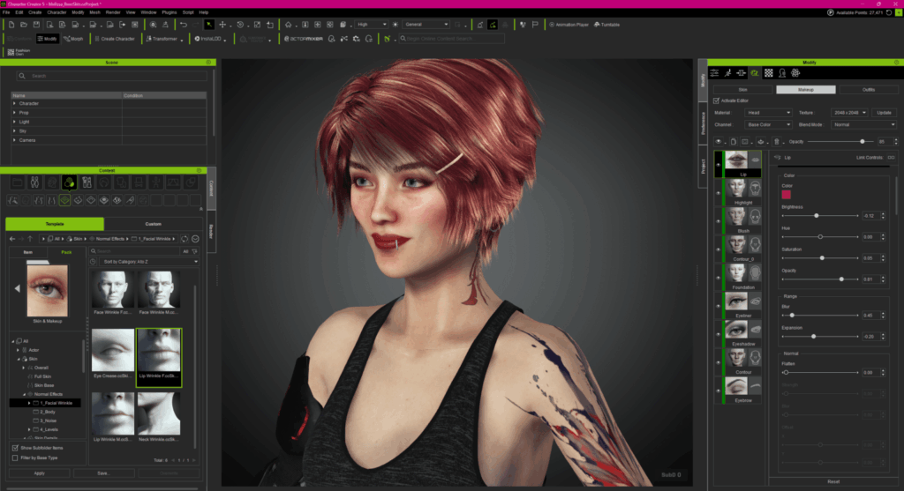904x491 pixels.
Task: Click the Link Controls icon
Action: point(891,158)
